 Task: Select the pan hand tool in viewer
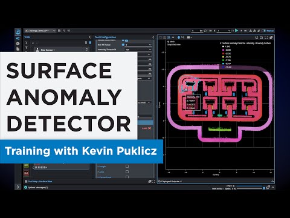[179, 37]
